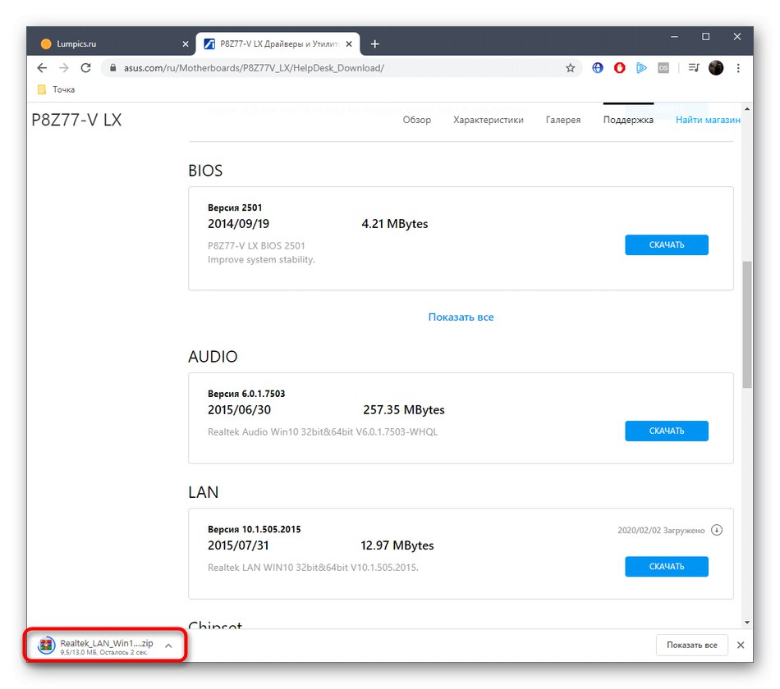The image size is (780, 689).
Task: Click the LAN driver download-info circle icon
Action: tap(717, 530)
